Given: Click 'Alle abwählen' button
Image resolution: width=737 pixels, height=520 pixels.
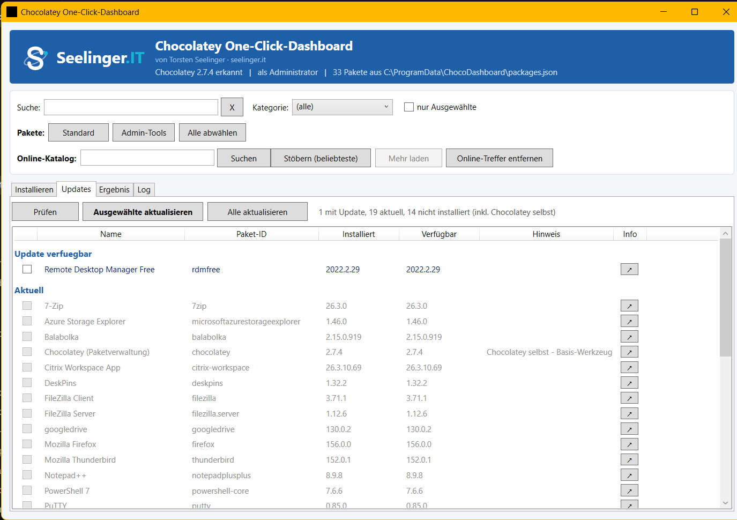Looking at the screenshot, I should click(212, 132).
